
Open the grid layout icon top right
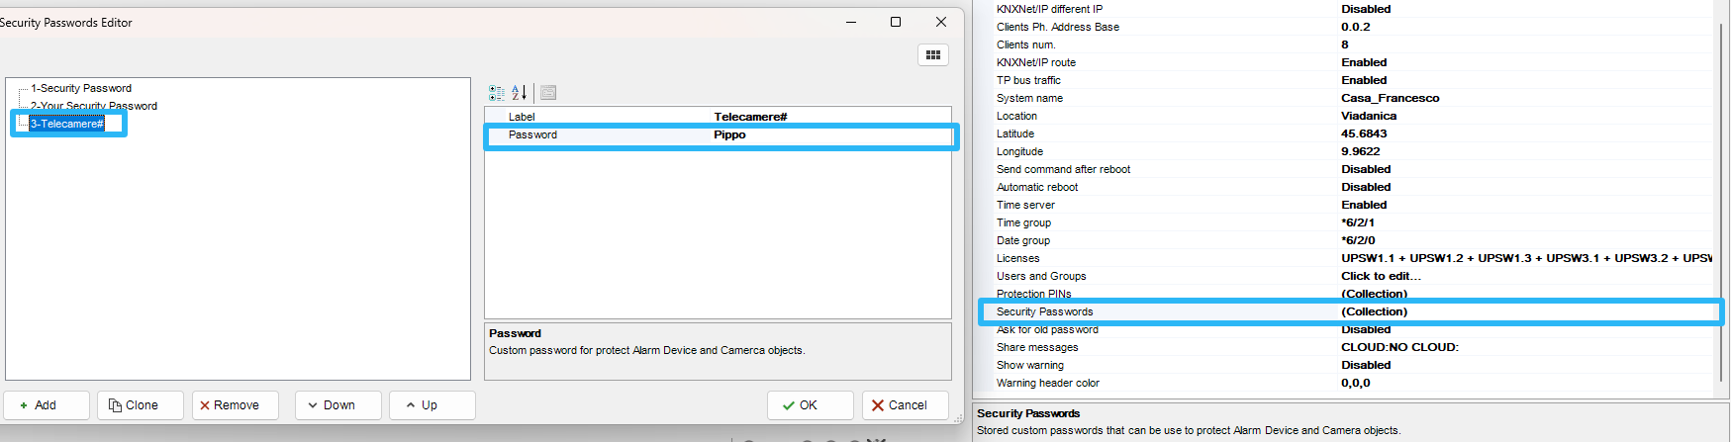[x=932, y=55]
